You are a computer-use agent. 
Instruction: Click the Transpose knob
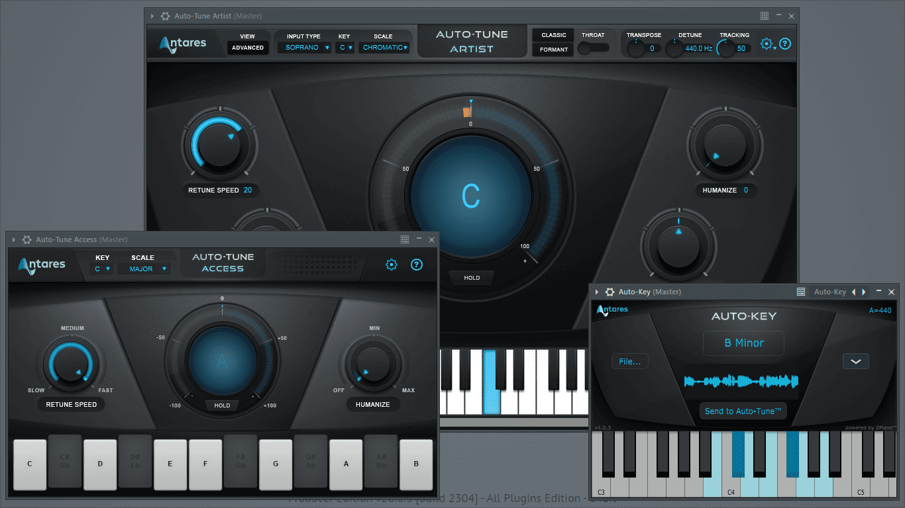636,48
